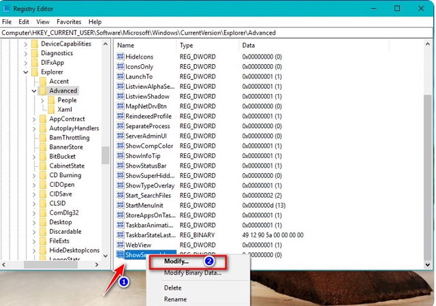Screen dimensions: 436x306
Task: Open the Edit menu
Action: (24, 22)
